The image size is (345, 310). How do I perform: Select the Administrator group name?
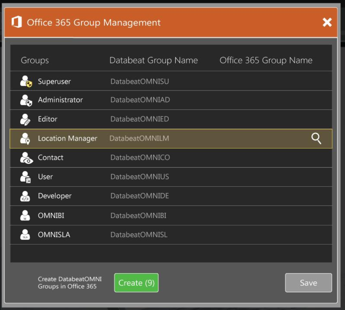(60, 100)
